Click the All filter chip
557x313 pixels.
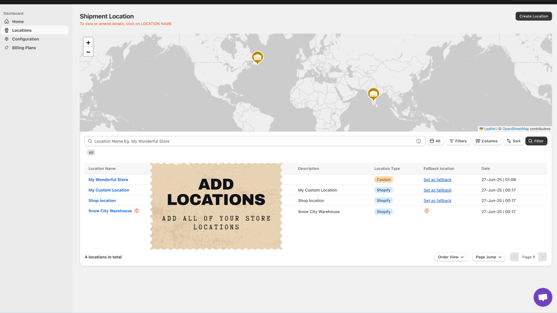click(x=91, y=153)
